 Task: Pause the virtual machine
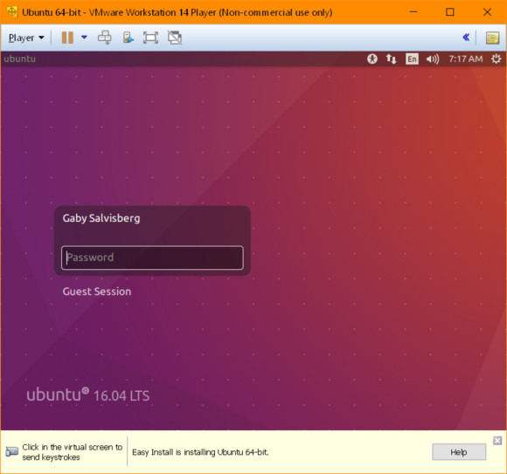tap(67, 38)
